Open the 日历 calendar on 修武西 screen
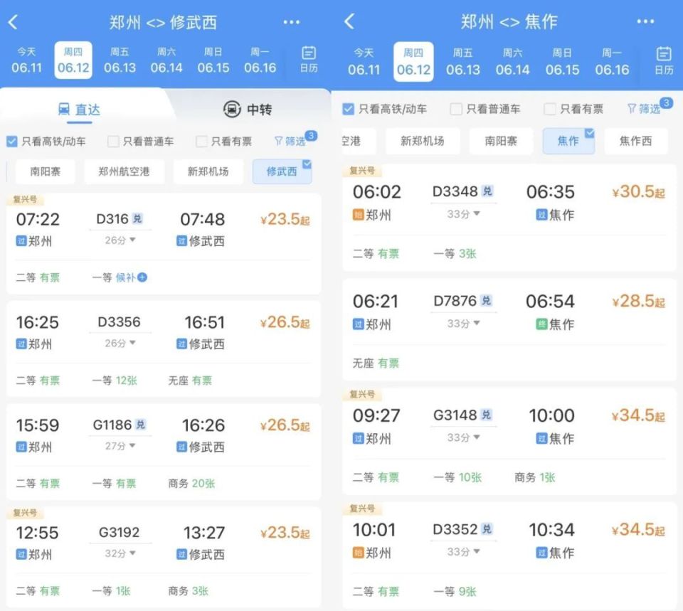 tap(309, 60)
